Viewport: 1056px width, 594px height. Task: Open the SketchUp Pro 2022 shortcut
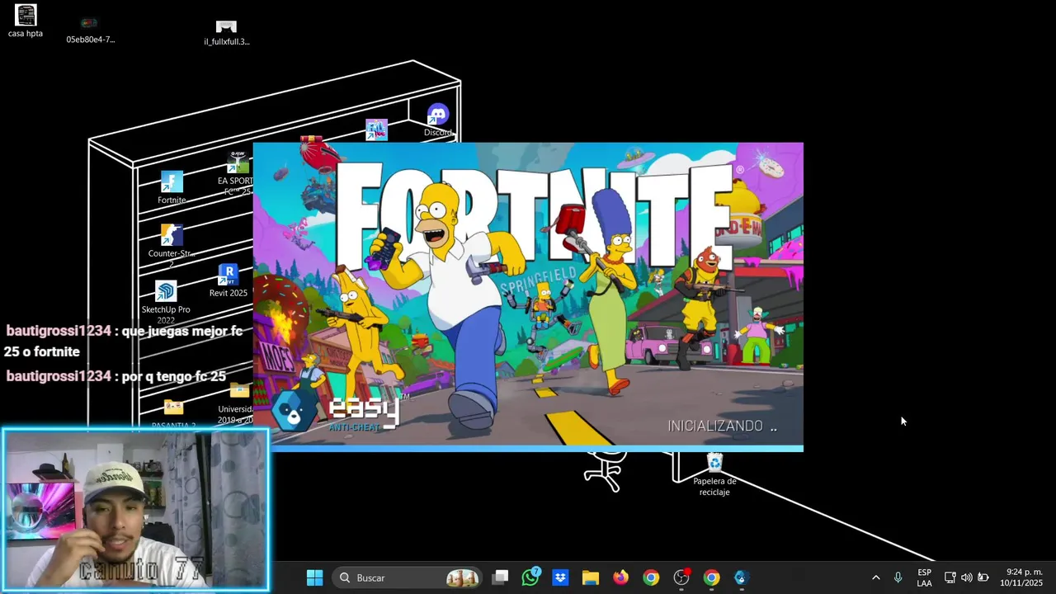(x=166, y=303)
